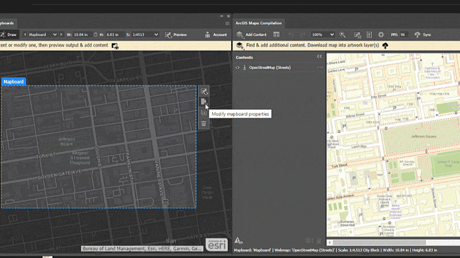Image resolution: width=460 pixels, height=258 pixels.
Task: Collapse the Mapboards panel with double arrows
Action: [222, 16]
